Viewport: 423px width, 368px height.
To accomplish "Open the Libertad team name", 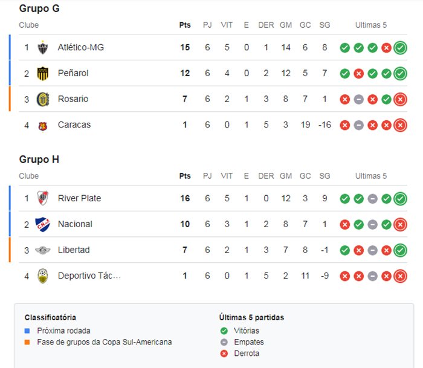I will (74, 250).
